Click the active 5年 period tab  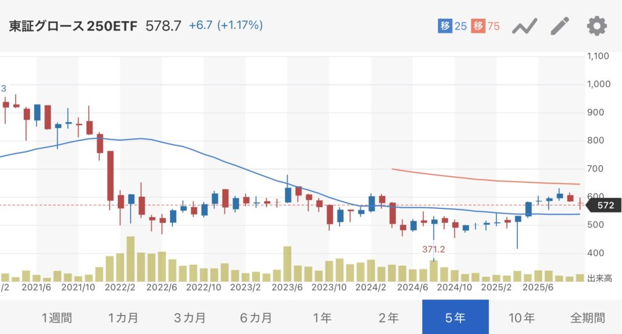point(455,317)
